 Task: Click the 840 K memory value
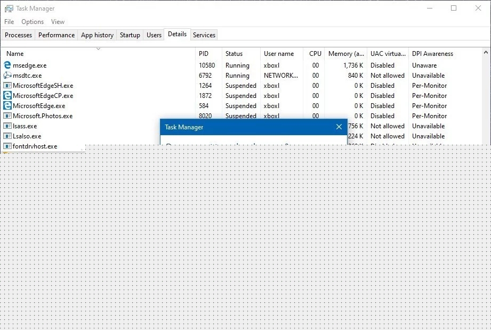tap(356, 75)
